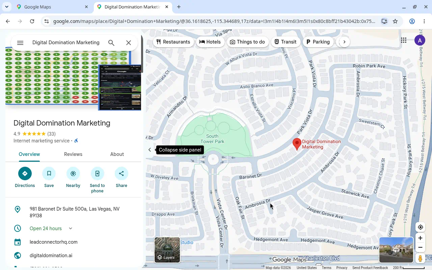Show your location on the map
The width and height of the screenshot is (432, 270).
coord(420,227)
